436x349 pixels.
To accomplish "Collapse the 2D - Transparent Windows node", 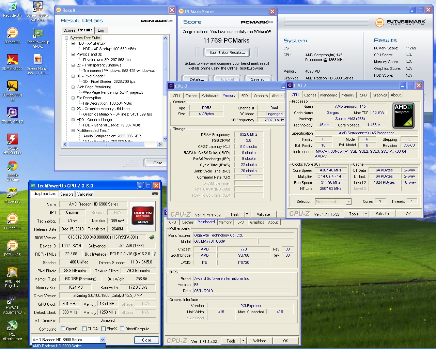I will click(73, 65).
